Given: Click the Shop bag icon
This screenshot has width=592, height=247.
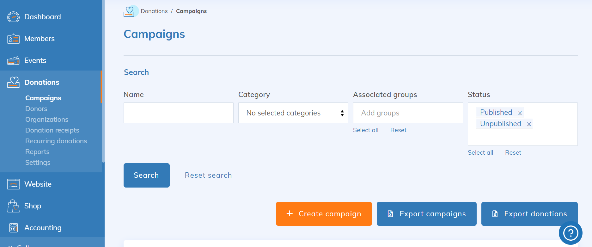Looking at the screenshot, I should coord(13,206).
